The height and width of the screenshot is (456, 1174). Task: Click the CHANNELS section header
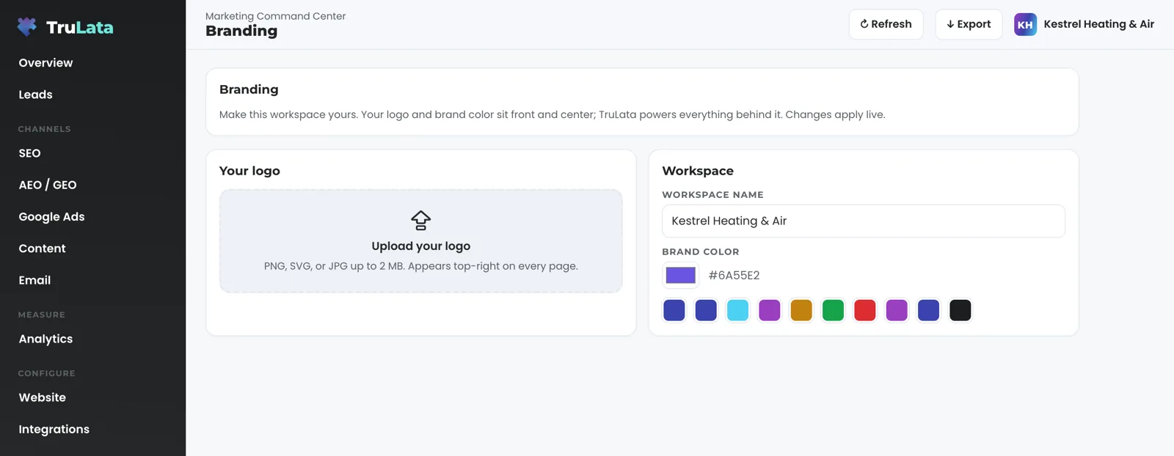click(x=45, y=129)
